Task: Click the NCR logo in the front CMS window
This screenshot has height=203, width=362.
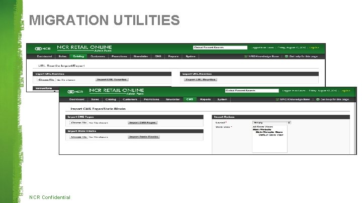Action: (75, 92)
